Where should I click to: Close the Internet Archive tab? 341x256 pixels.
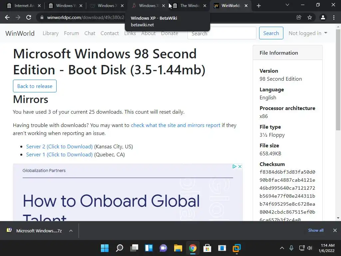(x=39, y=6)
